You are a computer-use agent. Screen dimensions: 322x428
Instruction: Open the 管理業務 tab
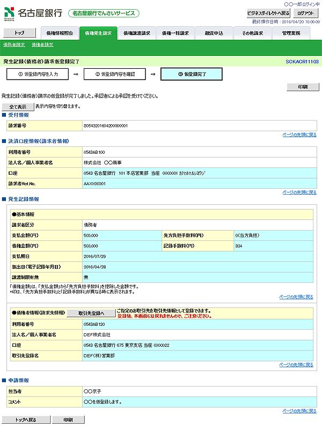pyautogui.click(x=291, y=33)
